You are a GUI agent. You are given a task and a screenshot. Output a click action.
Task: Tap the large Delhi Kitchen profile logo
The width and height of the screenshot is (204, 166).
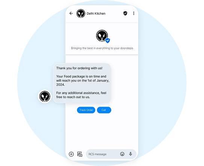pos(102,36)
